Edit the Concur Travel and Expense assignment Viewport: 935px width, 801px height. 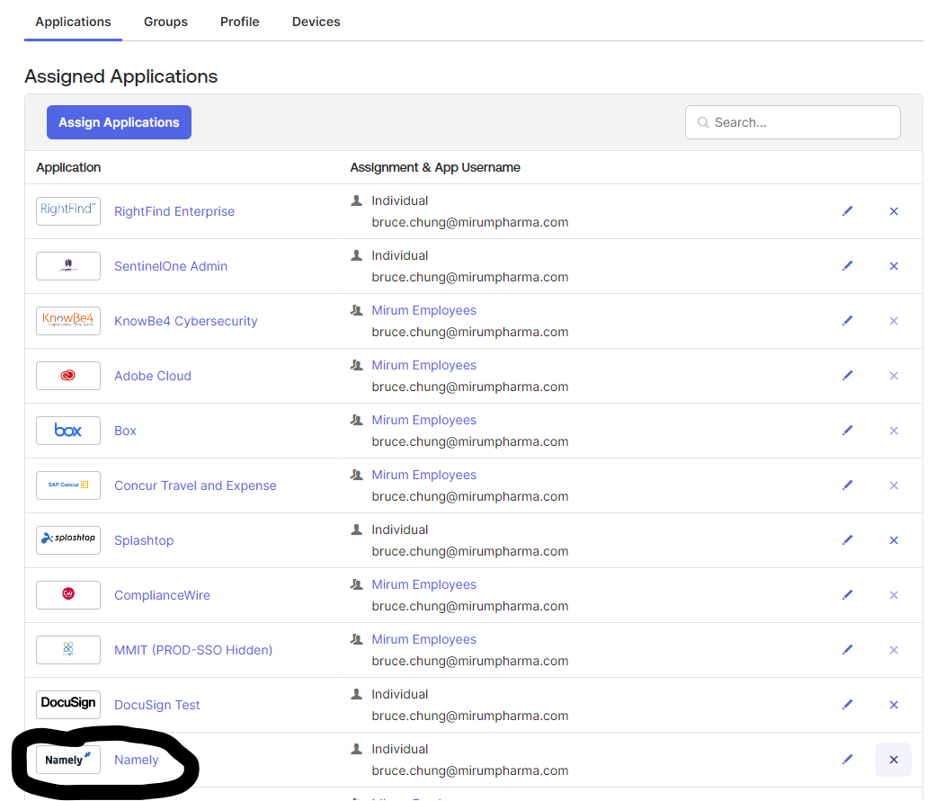pyautogui.click(x=847, y=485)
